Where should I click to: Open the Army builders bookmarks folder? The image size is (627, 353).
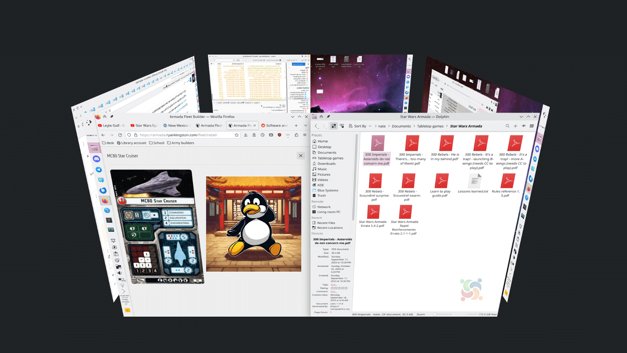[180, 143]
